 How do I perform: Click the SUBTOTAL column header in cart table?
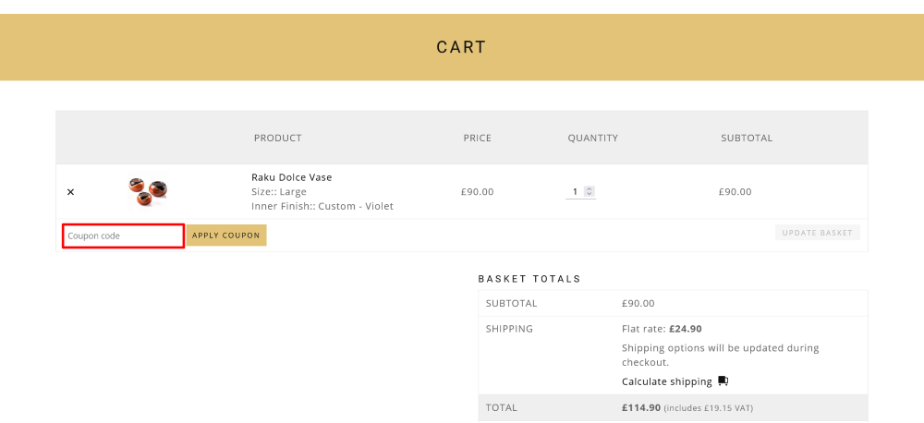(747, 138)
